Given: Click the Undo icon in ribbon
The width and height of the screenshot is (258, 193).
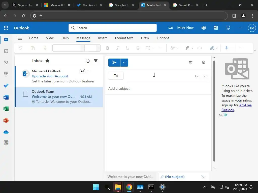Looking at the screenshot, I should pos(21,48).
